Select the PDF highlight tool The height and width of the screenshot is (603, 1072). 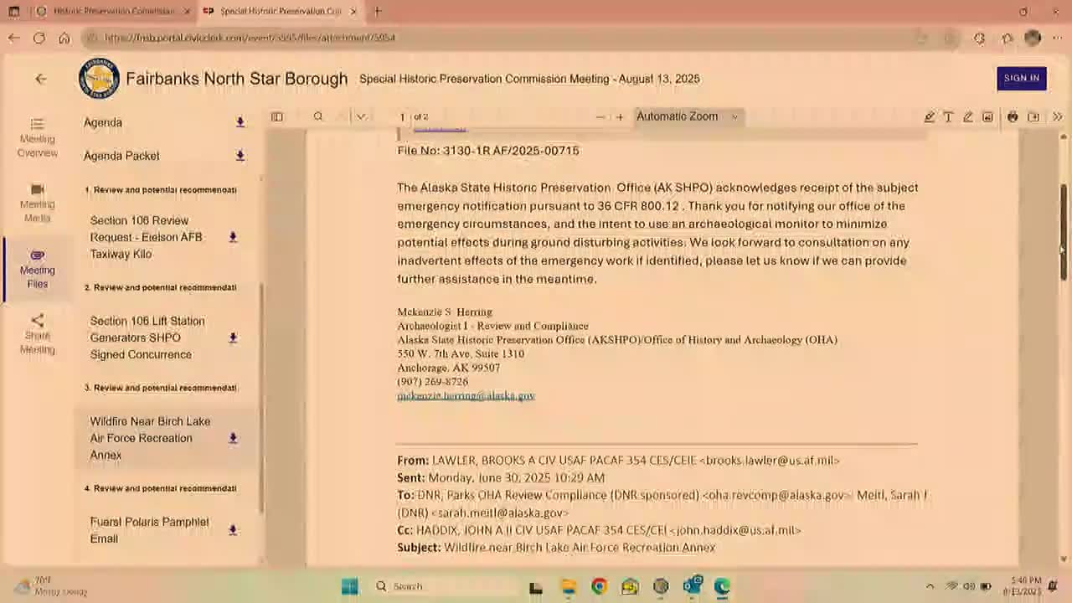pos(930,117)
